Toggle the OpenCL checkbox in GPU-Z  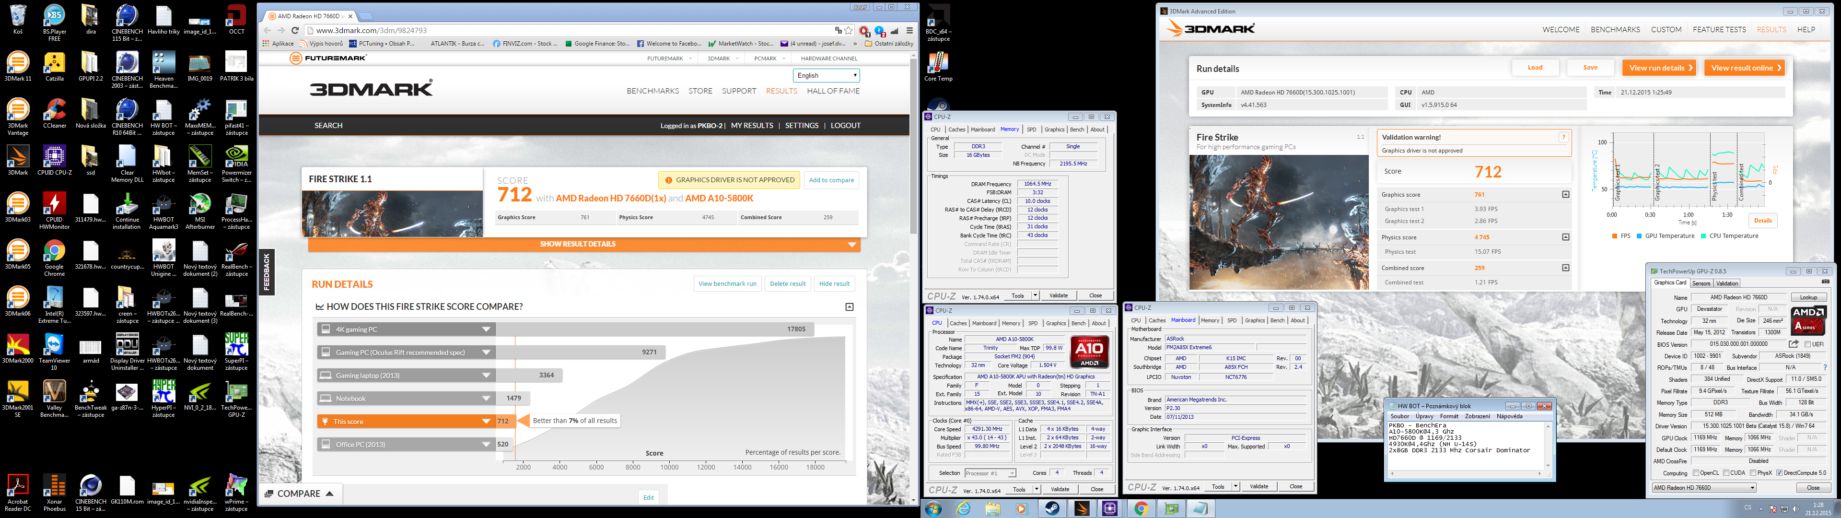1695,473
